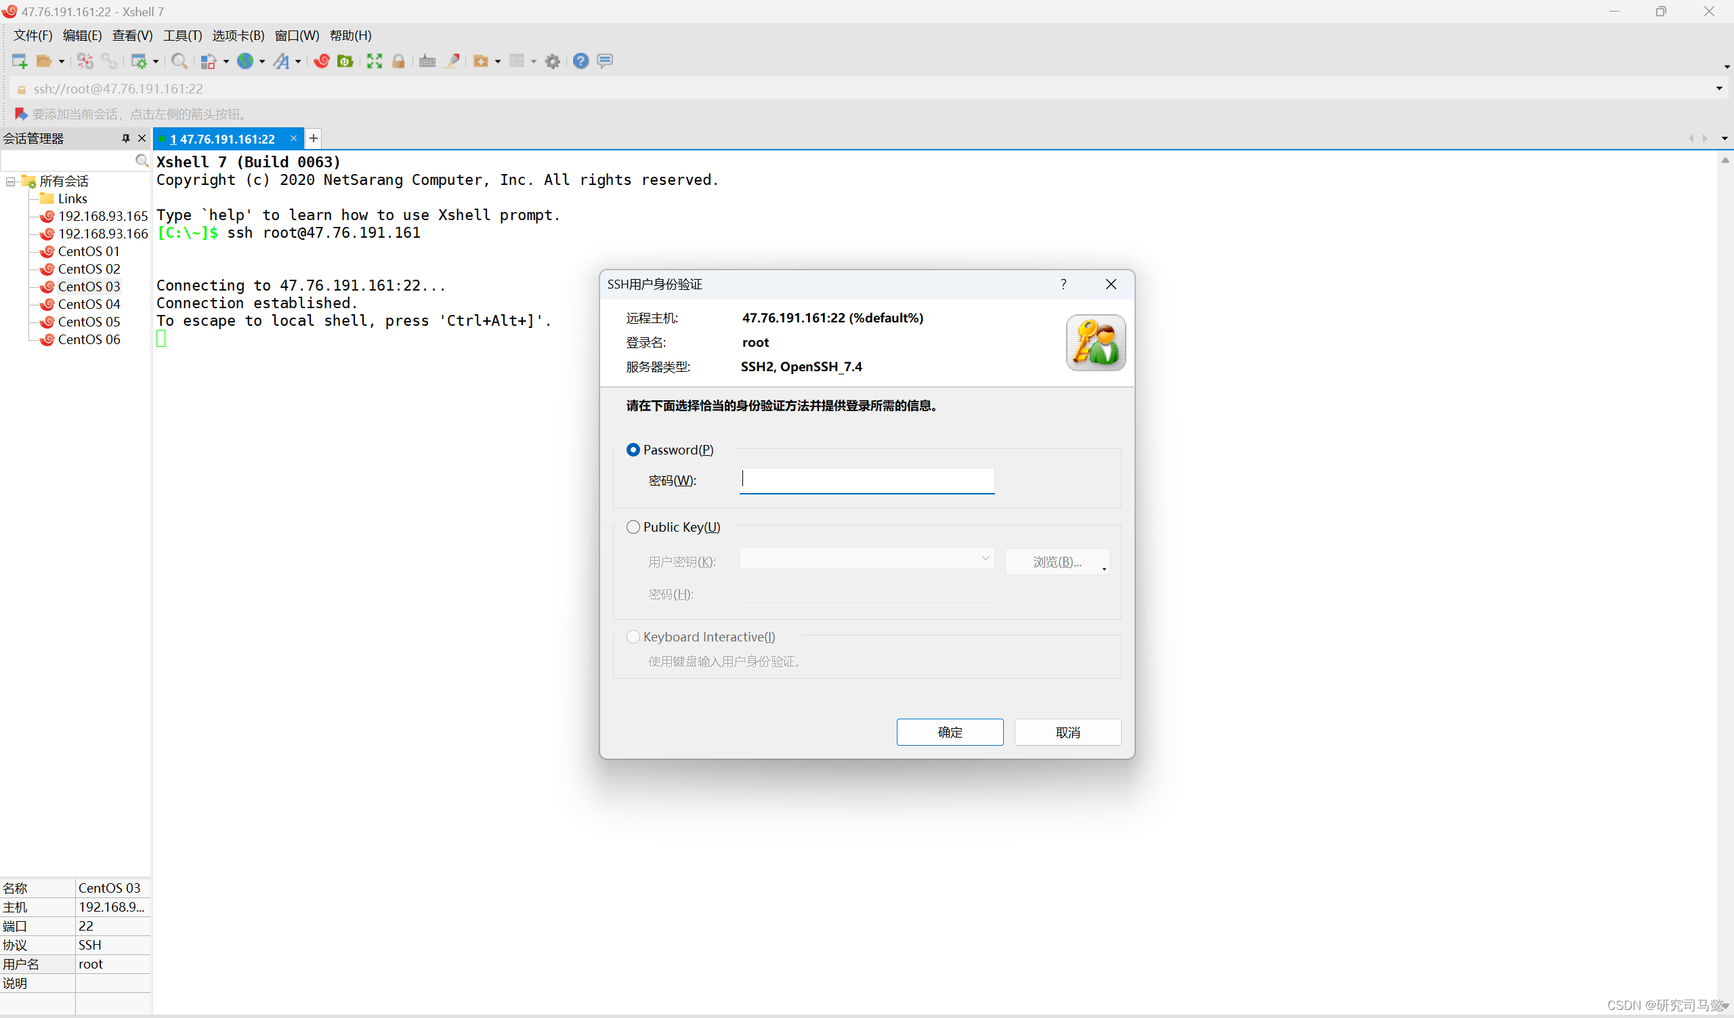Open the 查看(V) menu
Screen dimensions: 1734x1018
(x=132, y=35)
